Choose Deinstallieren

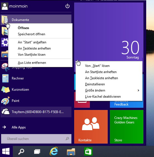point(109,84)
